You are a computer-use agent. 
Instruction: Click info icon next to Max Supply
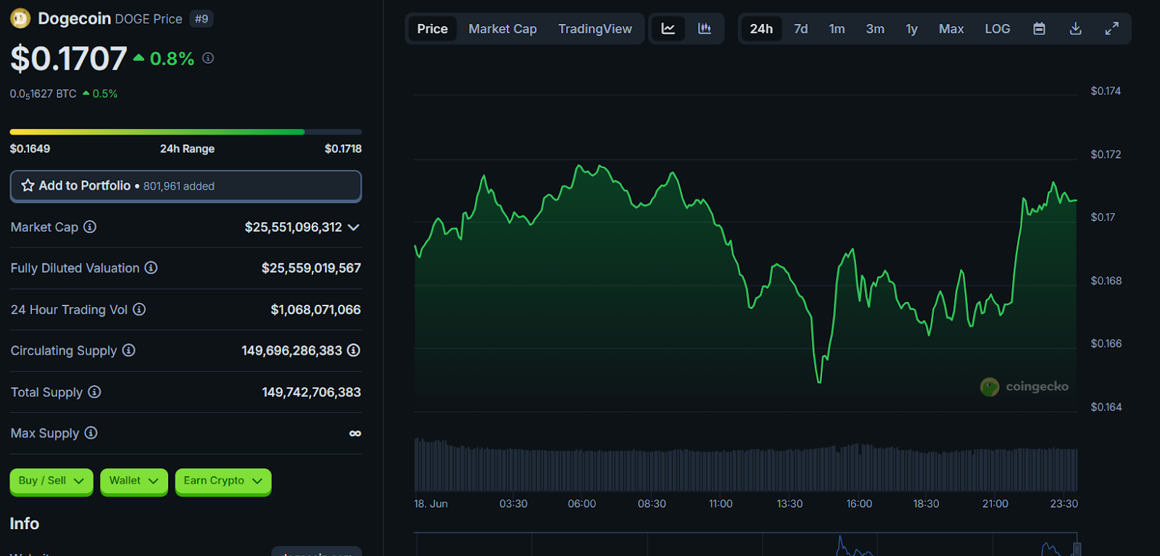[91, 433]
